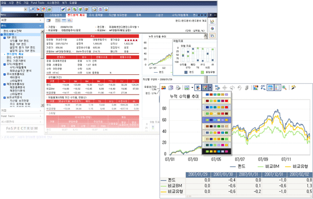This screenshot has height=199, width=313.
Task: Toggle the data table view button in chart toolbar
Action: point(270,87)
